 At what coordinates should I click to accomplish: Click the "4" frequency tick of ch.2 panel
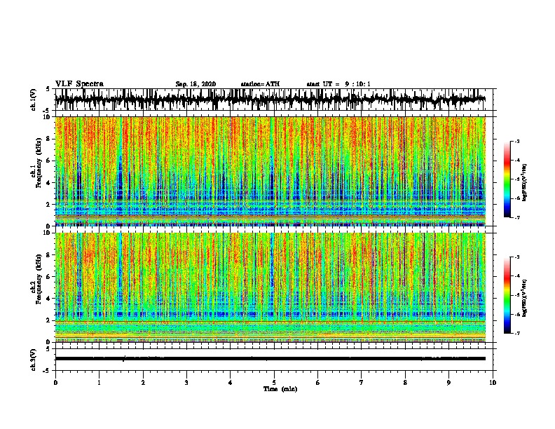pyautogui.click(x=49, y=299)
